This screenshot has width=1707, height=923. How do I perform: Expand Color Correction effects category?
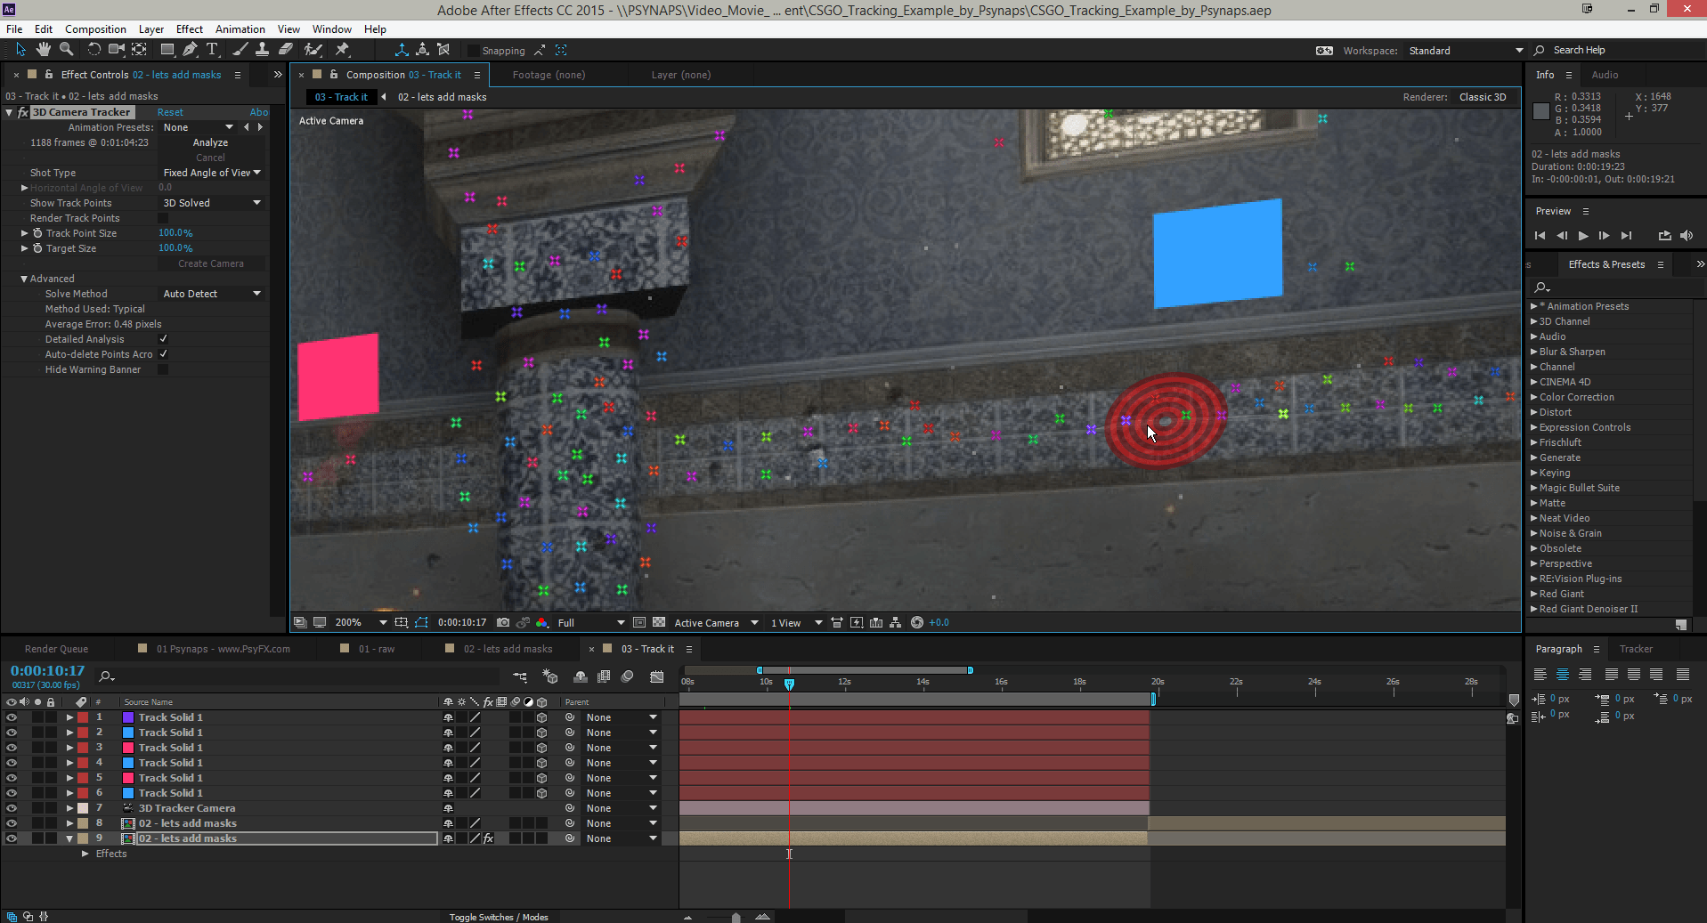(1534, 397)
